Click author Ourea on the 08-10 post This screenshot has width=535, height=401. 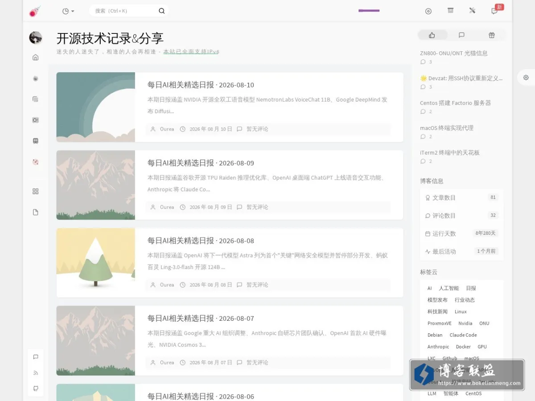(x=167, y=129)
